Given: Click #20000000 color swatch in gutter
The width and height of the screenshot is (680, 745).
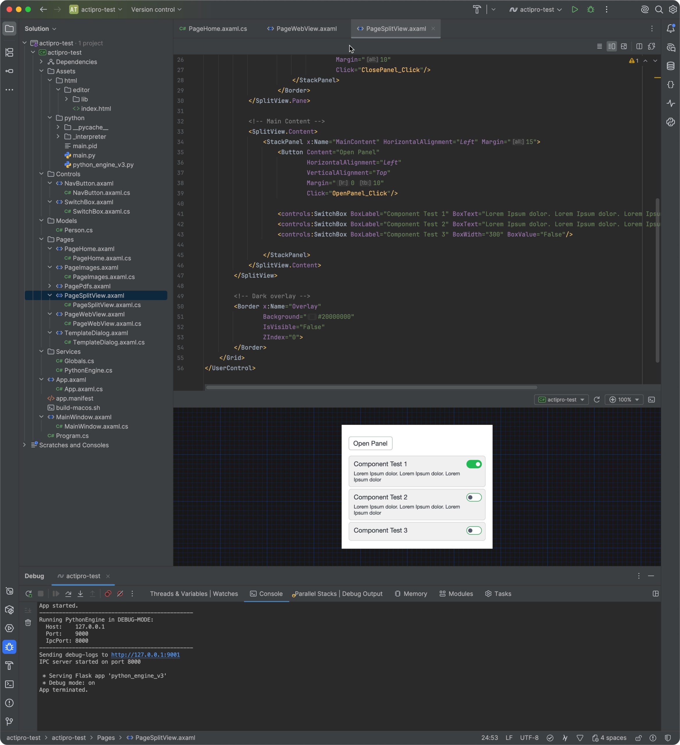Looking at the screenshot, I should [312, 317].
